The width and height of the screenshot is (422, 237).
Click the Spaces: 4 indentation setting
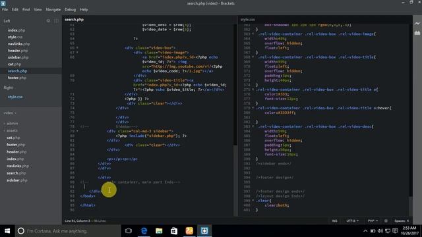402,221
